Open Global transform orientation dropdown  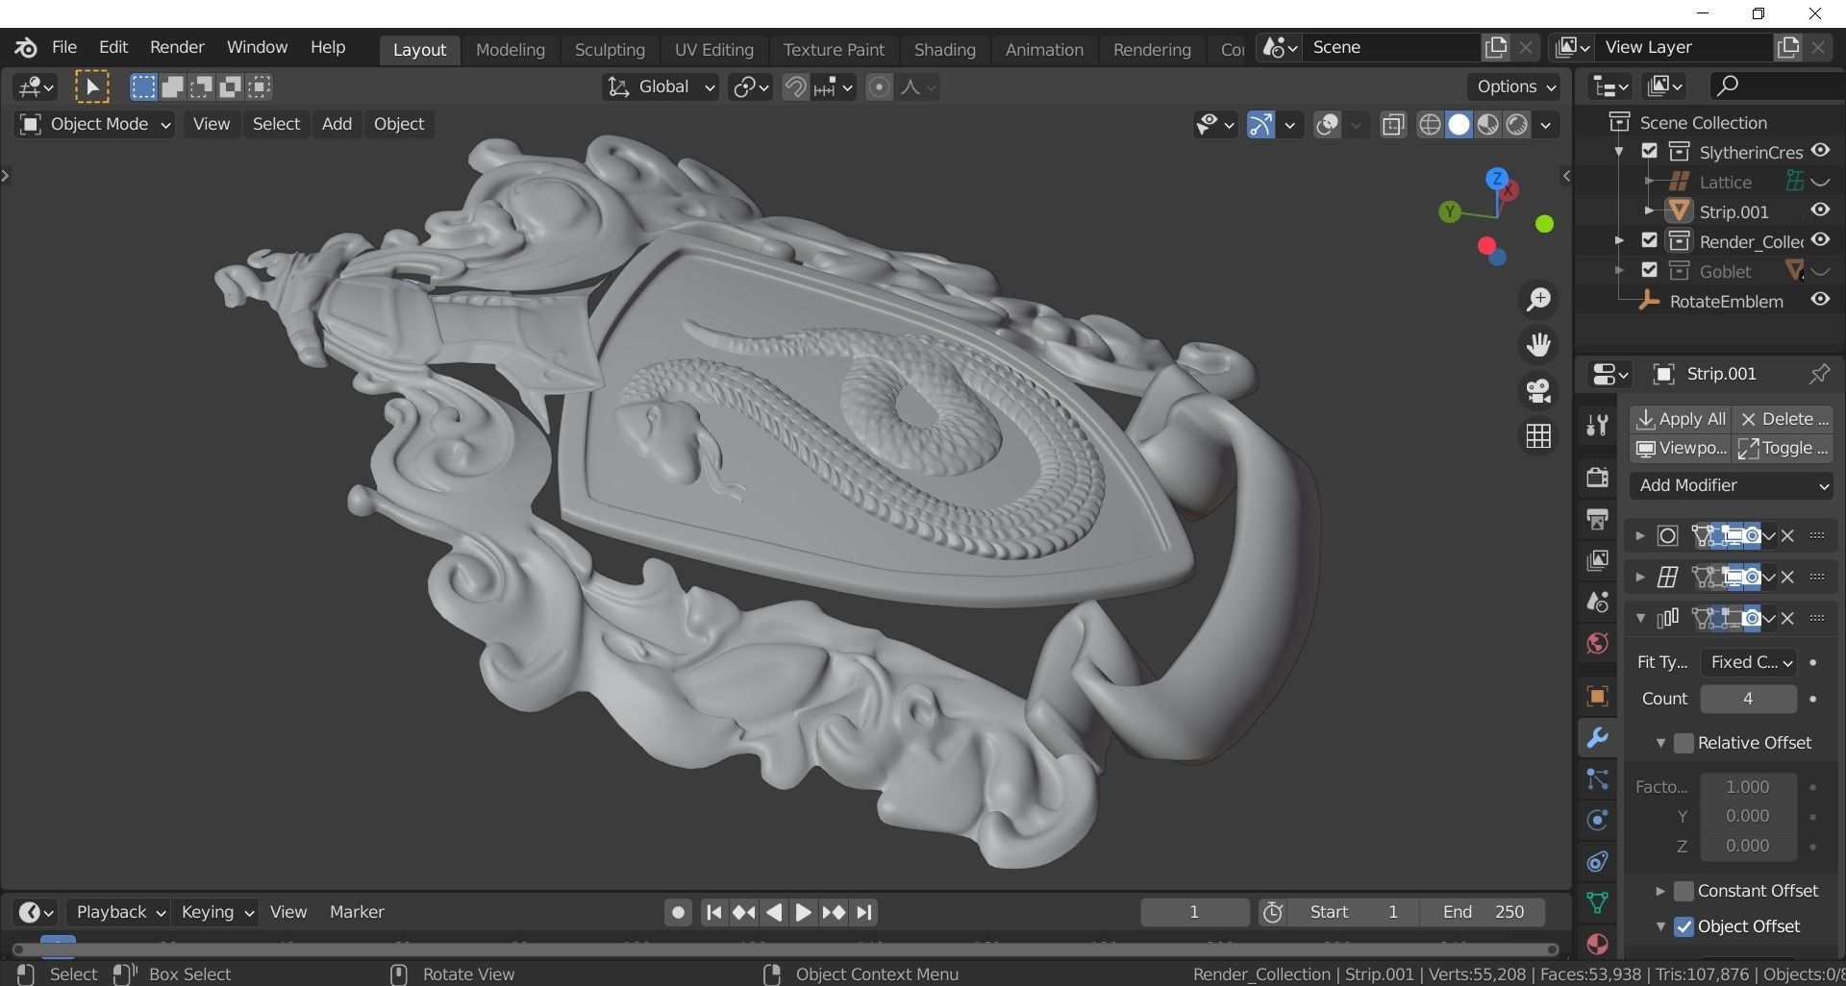coord(661,87)
